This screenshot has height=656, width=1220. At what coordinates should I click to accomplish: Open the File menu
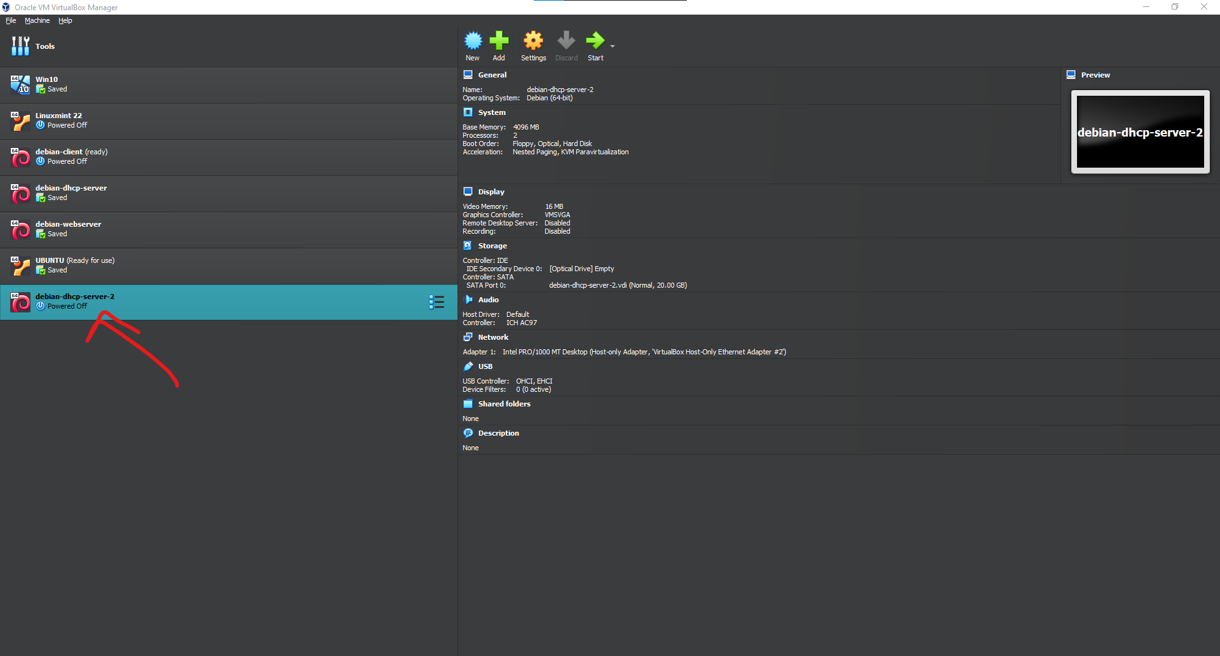11,20
